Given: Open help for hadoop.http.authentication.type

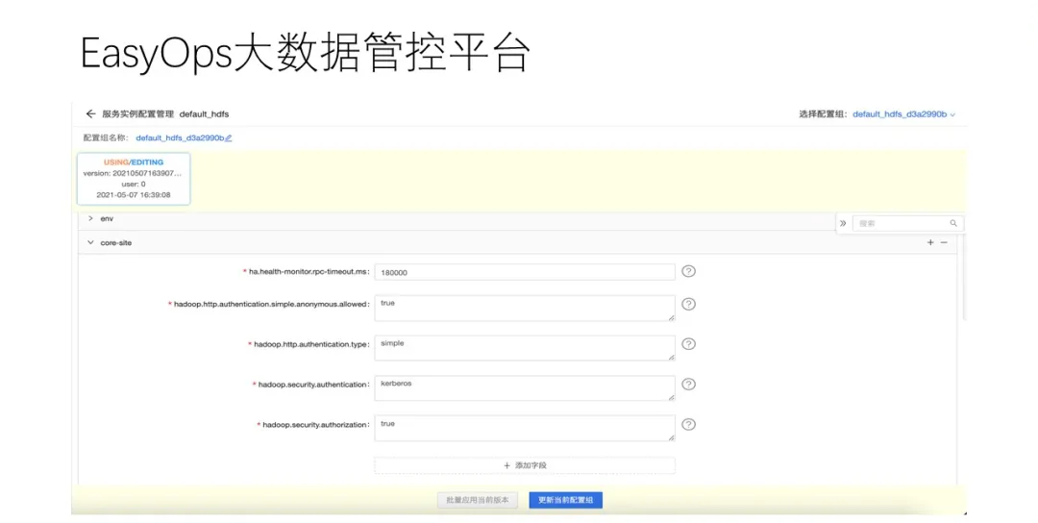Looking at the screenshot, I should coord(688,344).
